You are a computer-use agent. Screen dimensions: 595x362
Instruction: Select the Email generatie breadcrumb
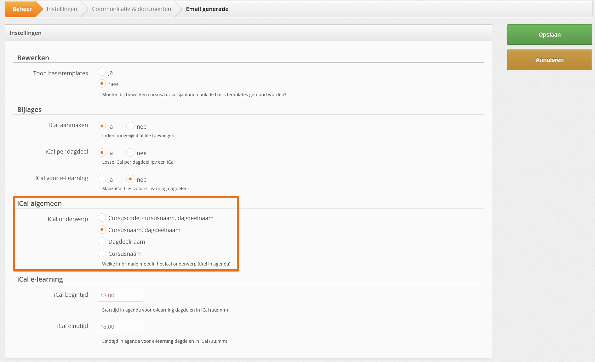coord(207,9)
